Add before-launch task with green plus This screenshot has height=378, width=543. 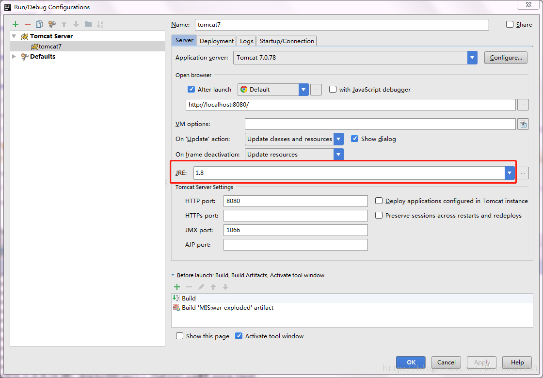point(177,287)
